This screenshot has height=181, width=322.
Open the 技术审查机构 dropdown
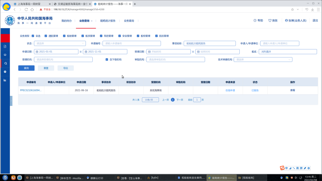tap(263, 60)
